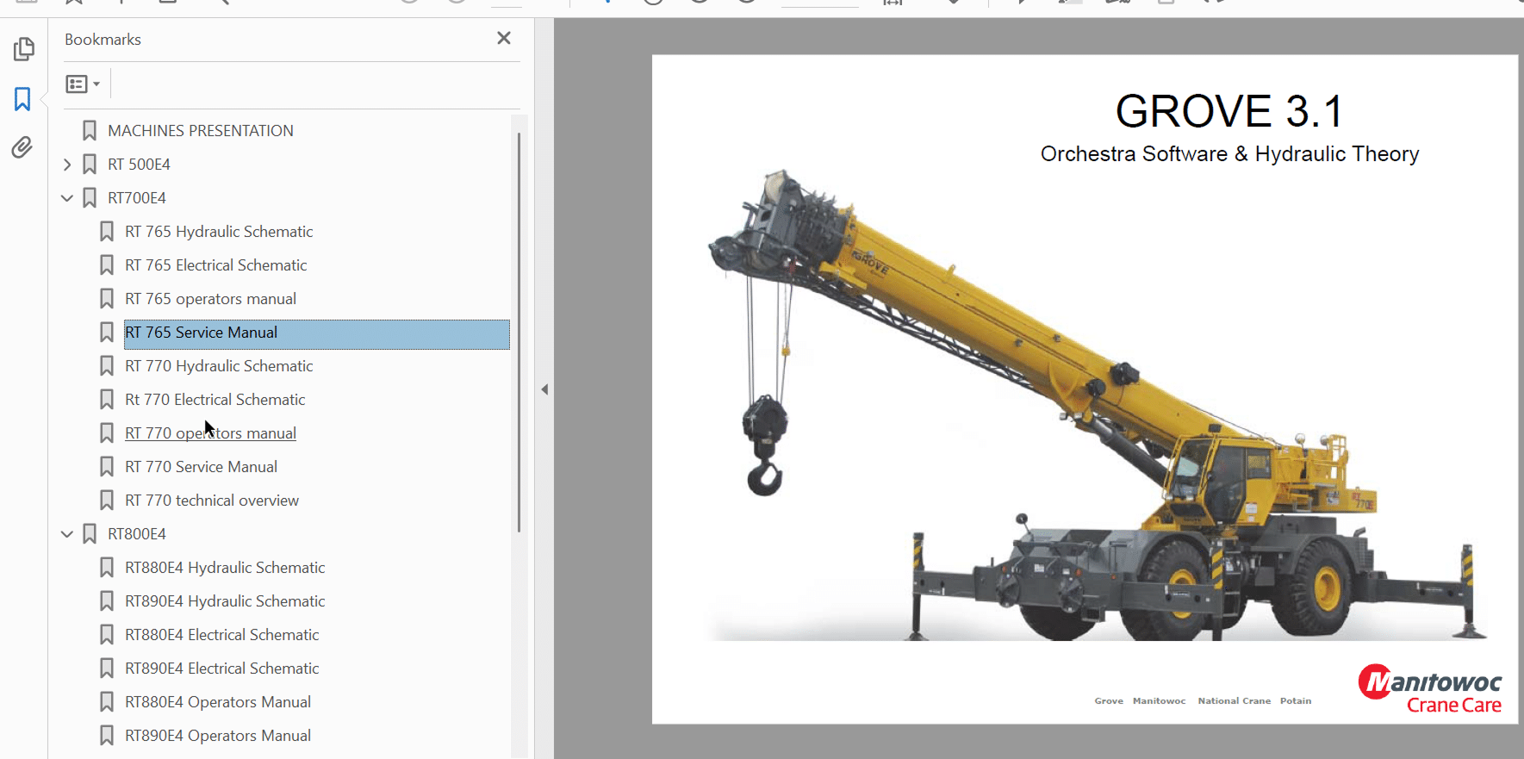This screenshot has width=1524, height=759.
Task: Click the GROVE 3.1 title on the page
Action: click(x=1229, y=111)
